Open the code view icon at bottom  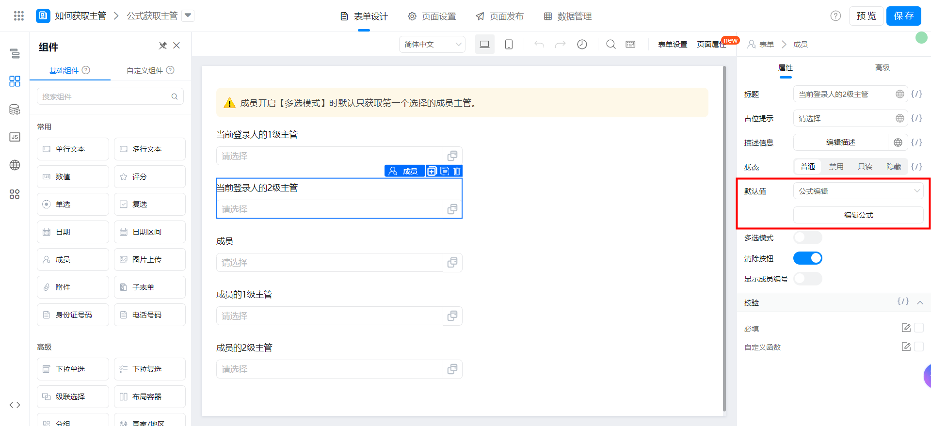tap(15, 405)
